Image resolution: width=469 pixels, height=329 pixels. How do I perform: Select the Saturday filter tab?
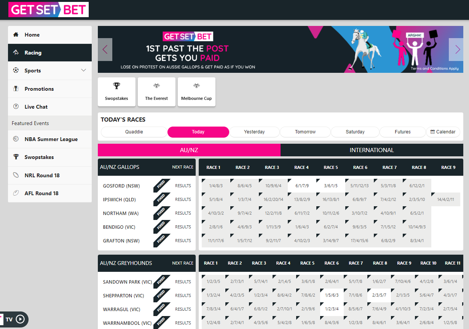(x=355, y=132)
